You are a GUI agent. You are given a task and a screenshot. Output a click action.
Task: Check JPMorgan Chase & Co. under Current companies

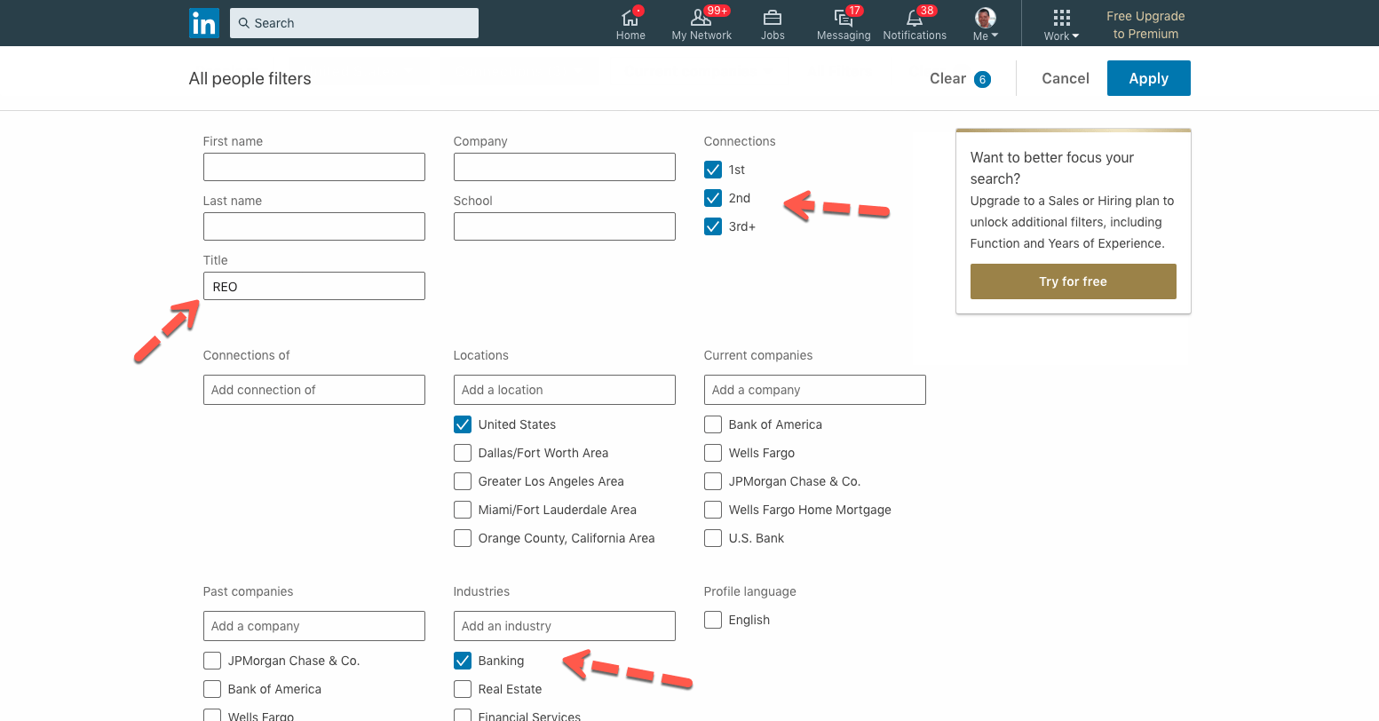pos(712,481)
